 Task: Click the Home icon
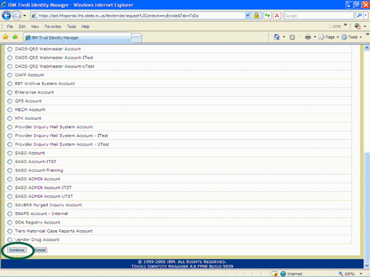[277, 37]
